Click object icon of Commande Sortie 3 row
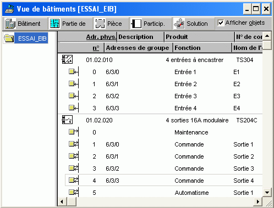 tap(74, 168)
